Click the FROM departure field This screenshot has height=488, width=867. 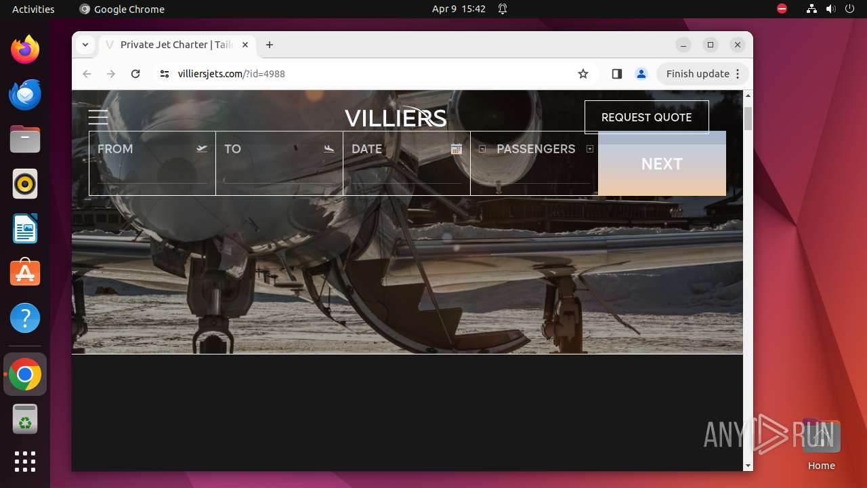pos(152,163)
